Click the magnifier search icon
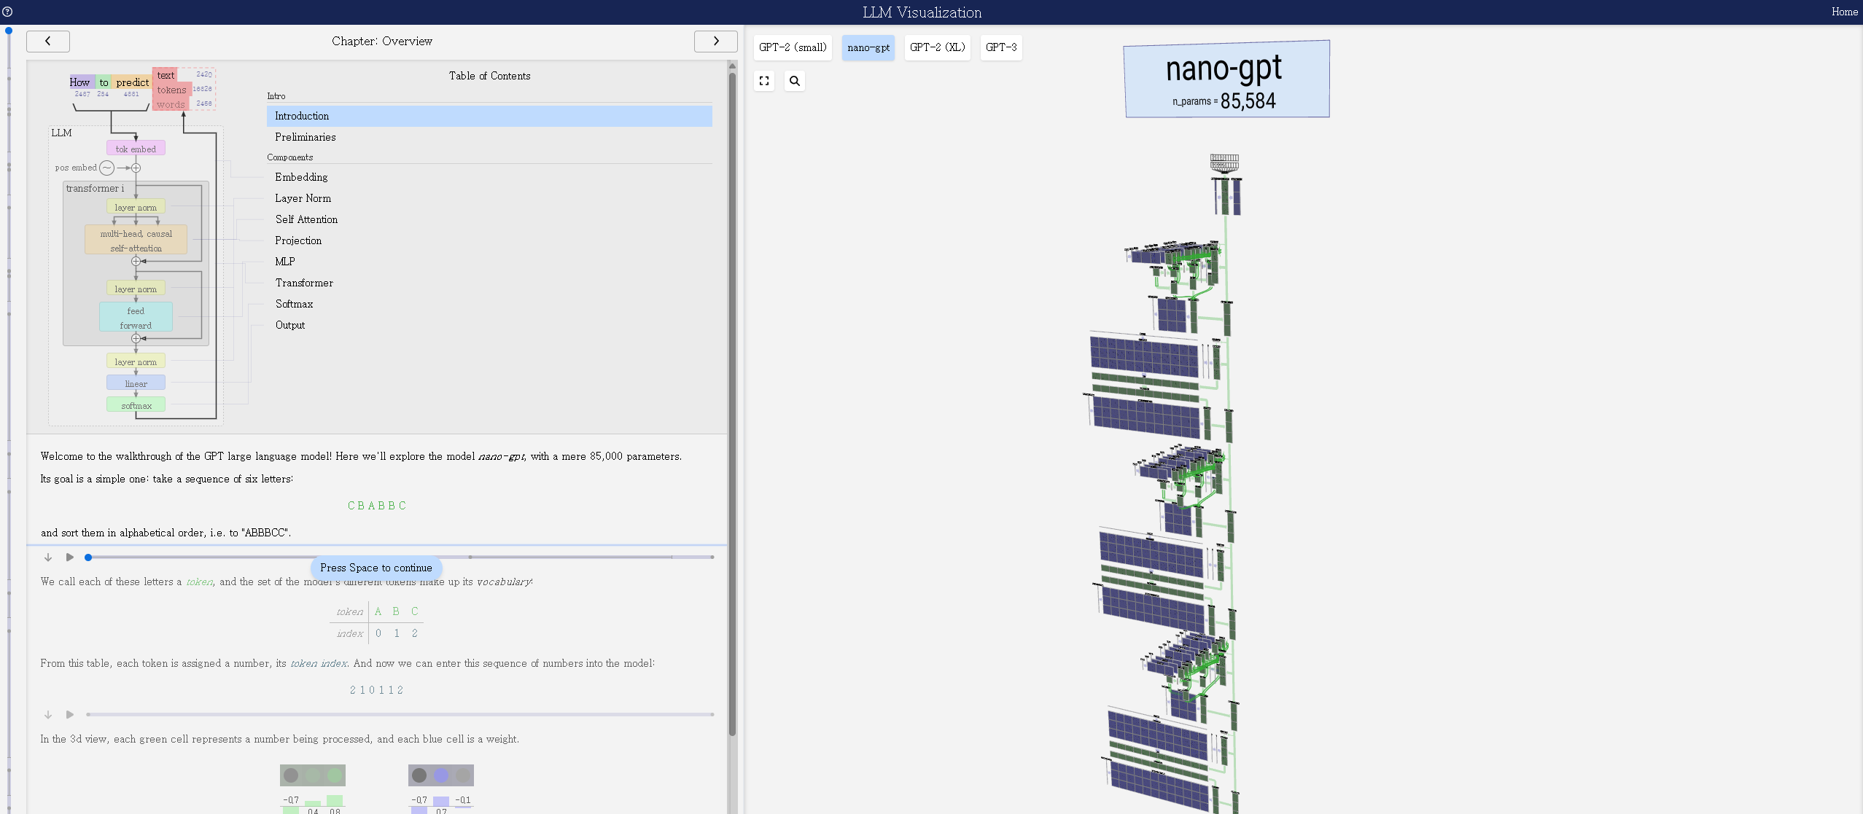This screenshot has height=814, width=1863. pos(794,81)
